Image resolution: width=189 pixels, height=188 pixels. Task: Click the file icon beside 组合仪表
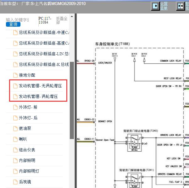pyautogui.click(x=15, y=150)
